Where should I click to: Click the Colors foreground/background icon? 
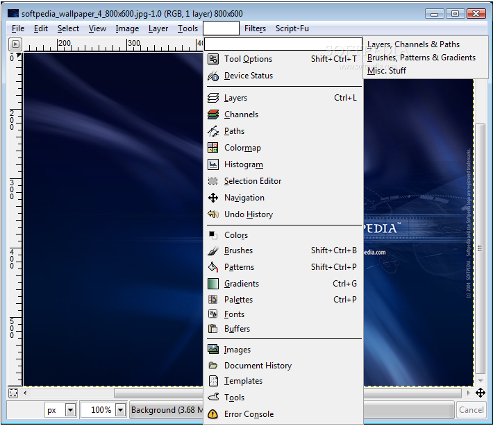(213, 235)
